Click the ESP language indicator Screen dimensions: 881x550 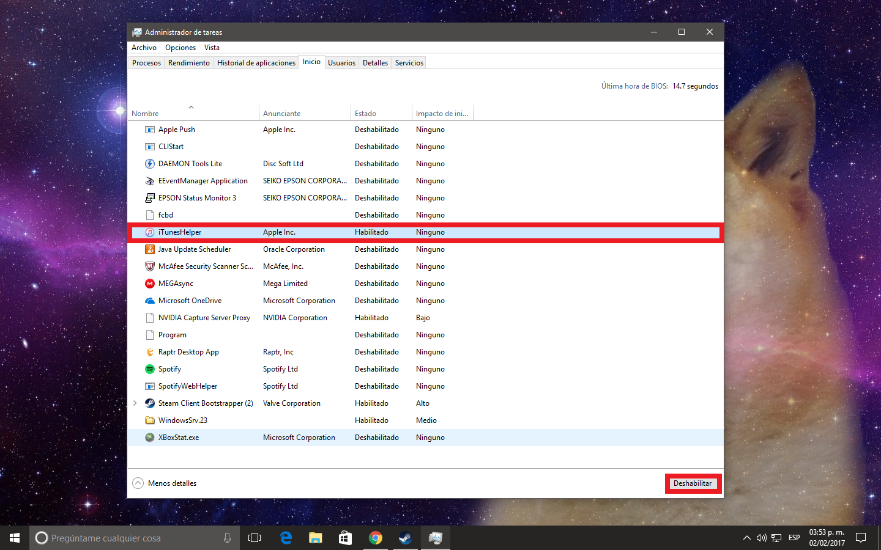point(794,538)
